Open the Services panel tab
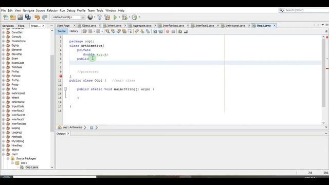Image resolution: width=329 pixels, height=185 pixels. coord(8,26)
